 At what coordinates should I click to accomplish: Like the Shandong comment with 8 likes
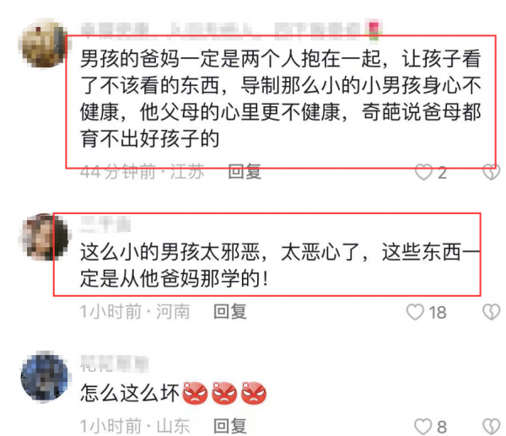coord(423,427)
